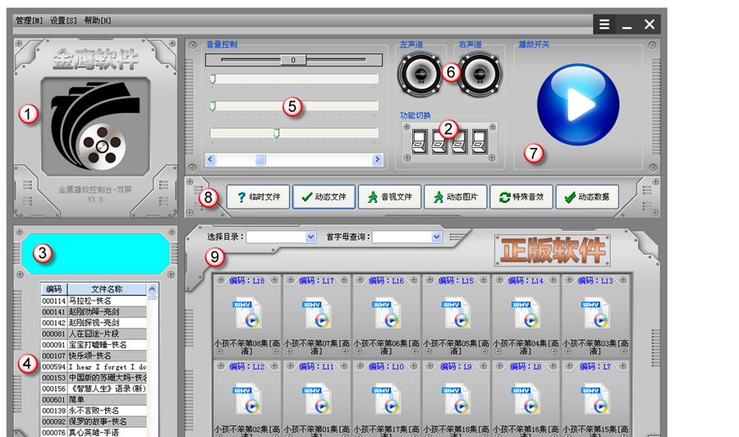Image resolution: width=739 pixels, height=437 pixels.
Task: Select list row 000139 永不言败-佚名
Action: pyautogui.click(x=94, y=411)
